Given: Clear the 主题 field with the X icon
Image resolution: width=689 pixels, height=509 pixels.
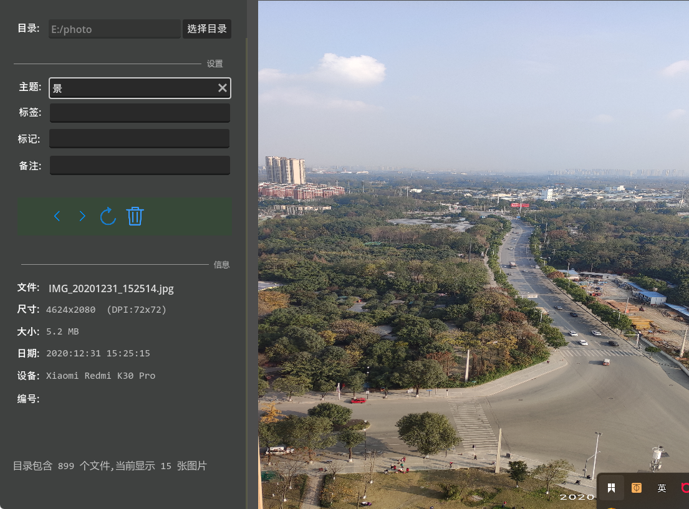Looking at the screenshot, I should (x=222, y=88).
